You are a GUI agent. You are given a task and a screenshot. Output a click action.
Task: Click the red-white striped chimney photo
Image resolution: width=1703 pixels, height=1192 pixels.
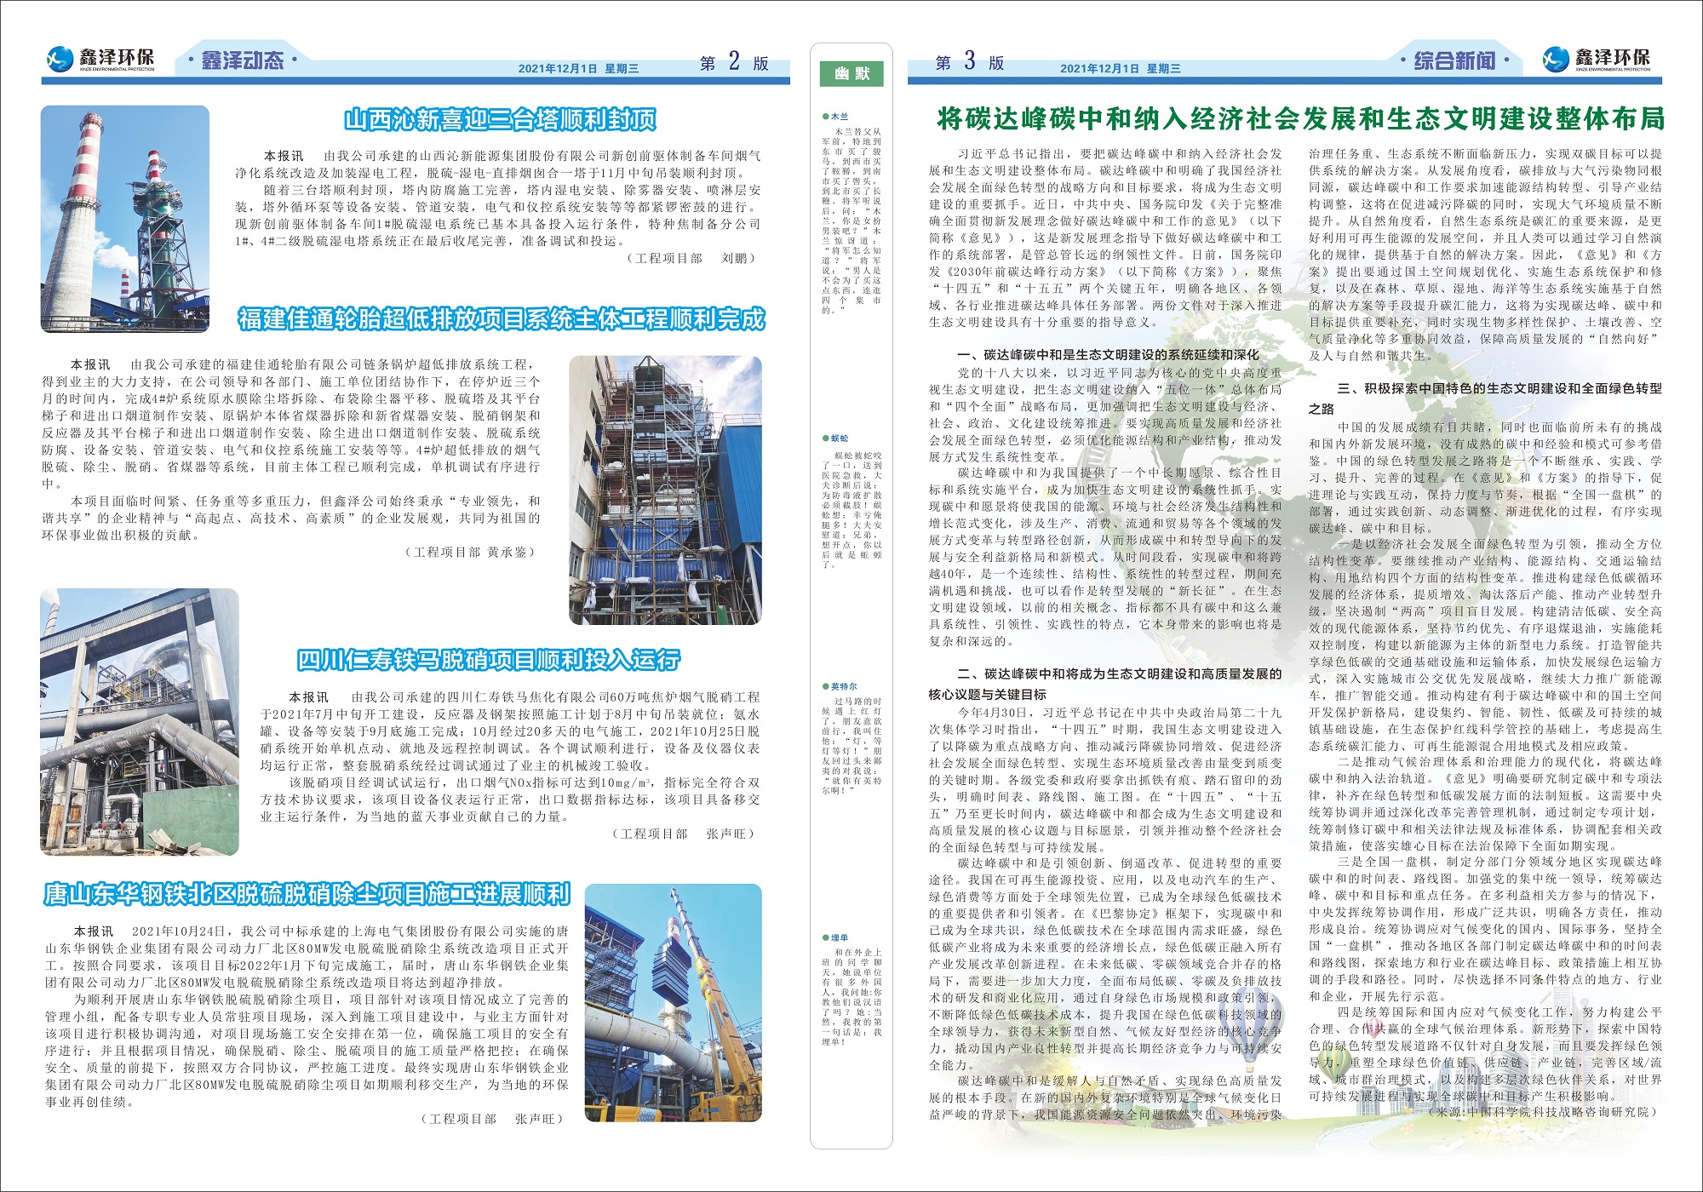tap(124, 219)
